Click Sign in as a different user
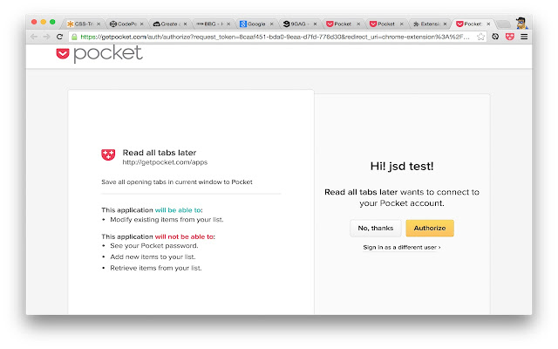558x349 pixels. point(402,247)
